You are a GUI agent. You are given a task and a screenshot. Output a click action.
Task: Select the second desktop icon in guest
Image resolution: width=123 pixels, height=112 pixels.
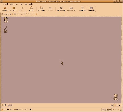point(6,30)
